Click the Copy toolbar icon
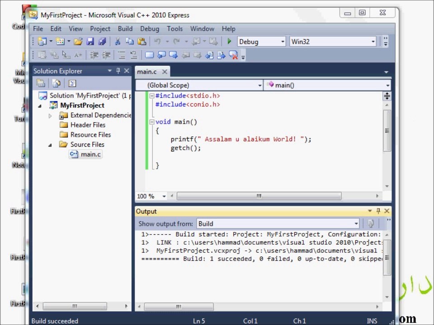The image size is (434, 325). pos(130,42)
